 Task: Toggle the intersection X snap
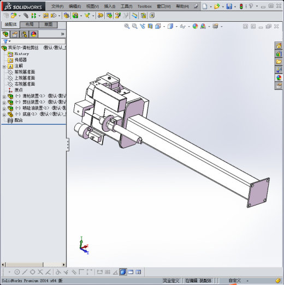pos(40,272)
